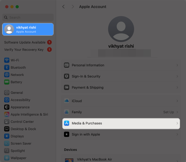Expand Family row chevron
The height and width of the screenshot is (162, 186).
[177, 112]
